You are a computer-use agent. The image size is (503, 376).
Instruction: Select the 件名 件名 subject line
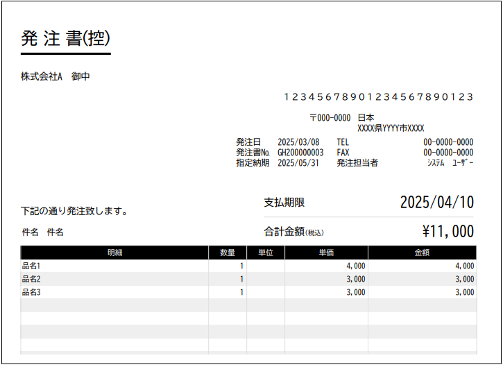[x=42, y=232]
